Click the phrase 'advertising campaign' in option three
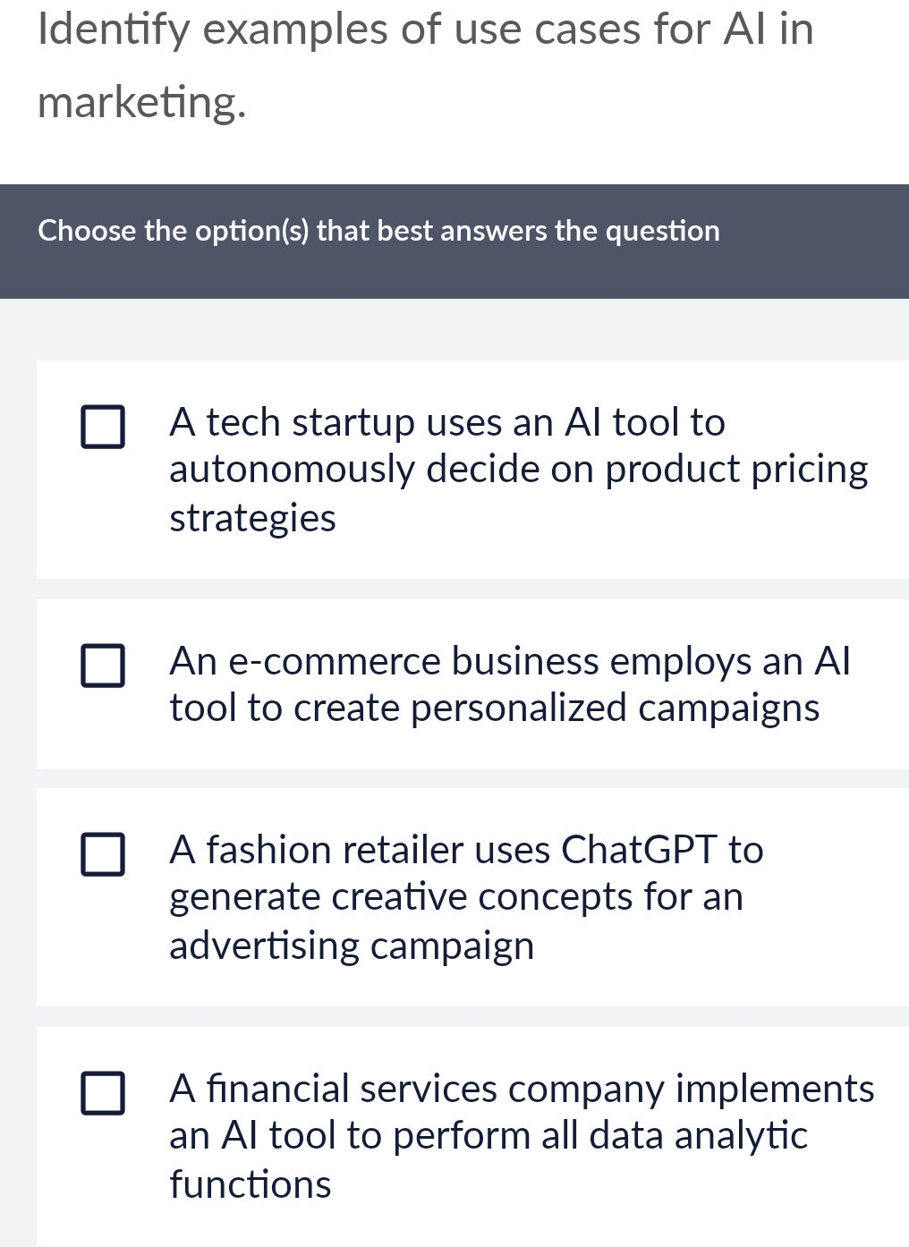Viewport: 909px width, 1247px height. tap(351, 944)
